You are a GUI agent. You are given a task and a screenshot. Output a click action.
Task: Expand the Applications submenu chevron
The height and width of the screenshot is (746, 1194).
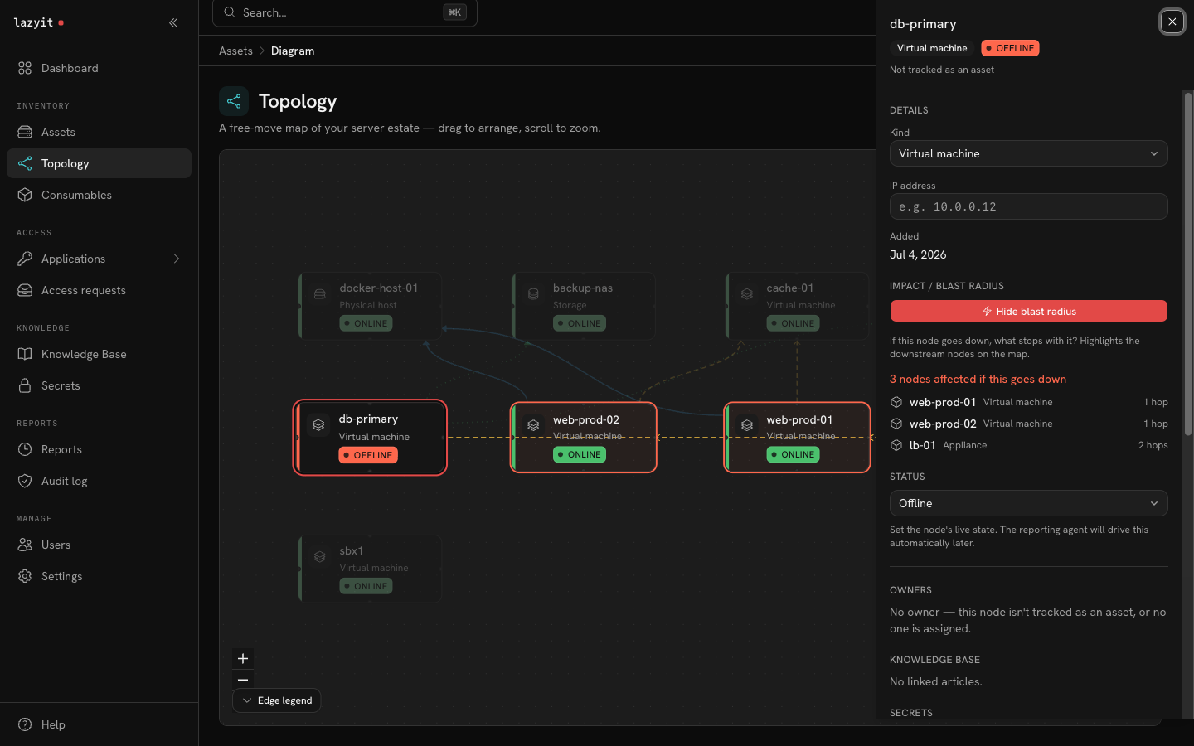click(177, 259)
